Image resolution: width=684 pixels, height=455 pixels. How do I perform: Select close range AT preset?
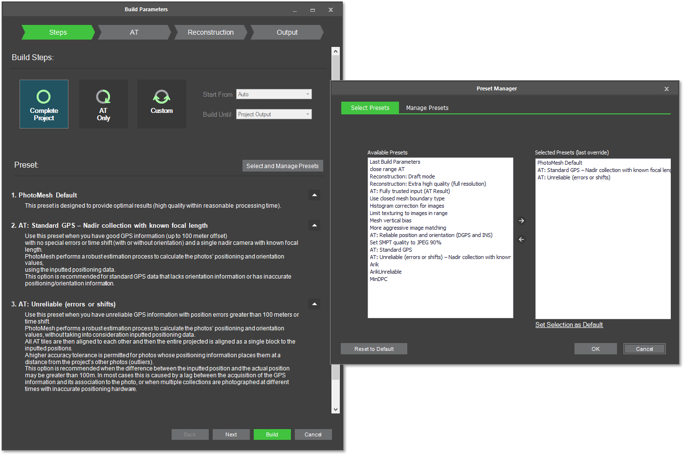tap(387, 169)
